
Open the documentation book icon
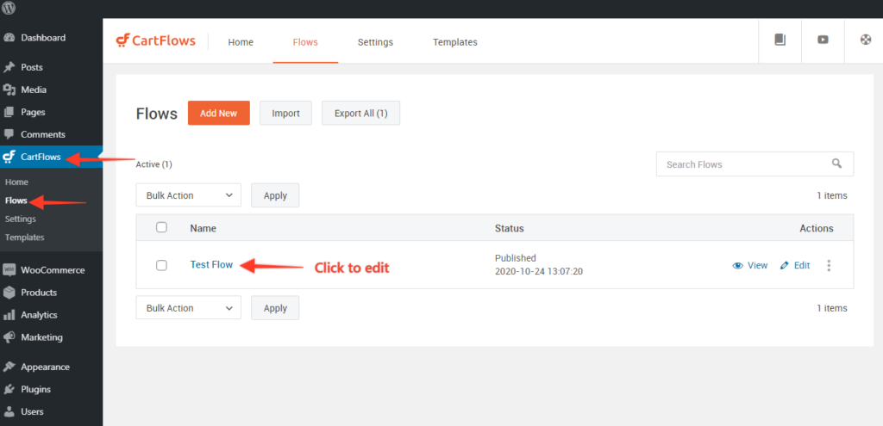[780, 40]
